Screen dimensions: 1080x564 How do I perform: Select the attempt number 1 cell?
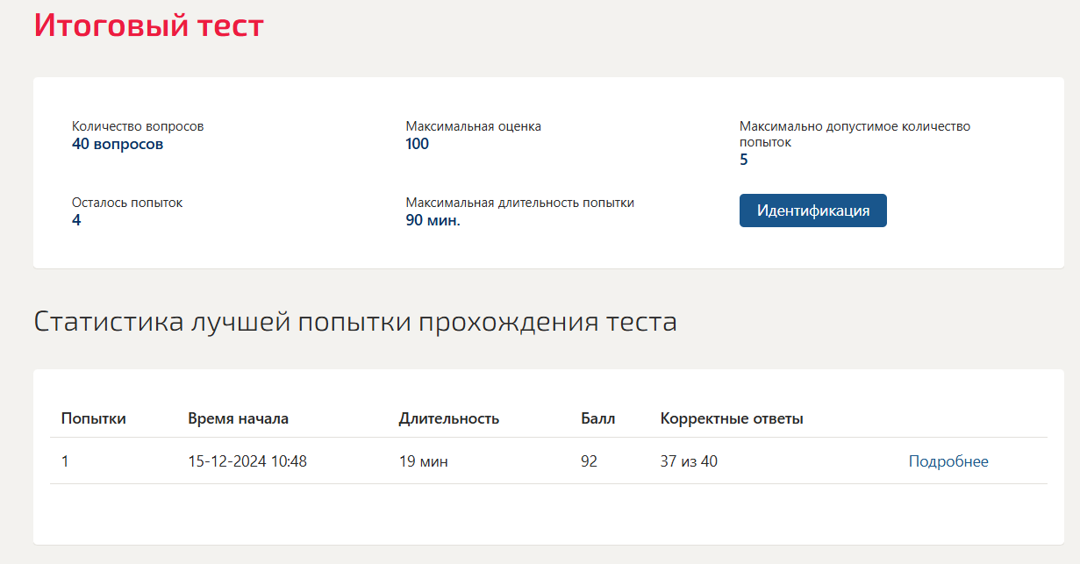click(65, 461)
